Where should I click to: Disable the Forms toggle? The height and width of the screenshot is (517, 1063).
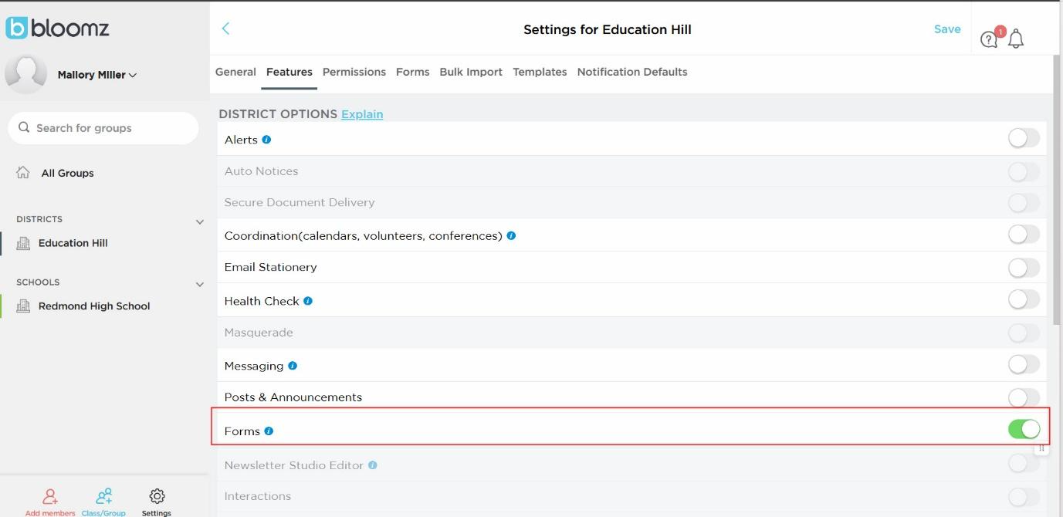[x=1024, y=429]
